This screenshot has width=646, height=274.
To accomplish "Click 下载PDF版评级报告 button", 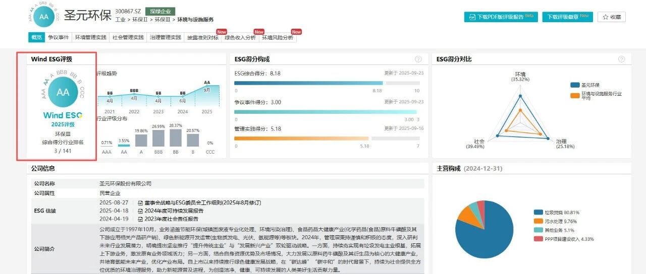I will (501, 17).
